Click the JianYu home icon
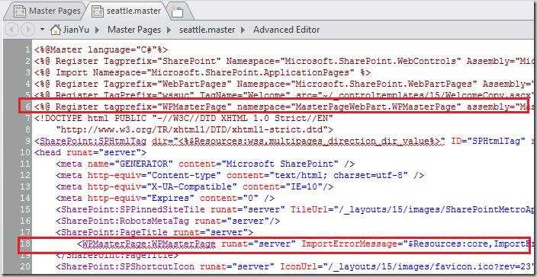537x277 pixels. pyautogui.click(x=56, y=30)
